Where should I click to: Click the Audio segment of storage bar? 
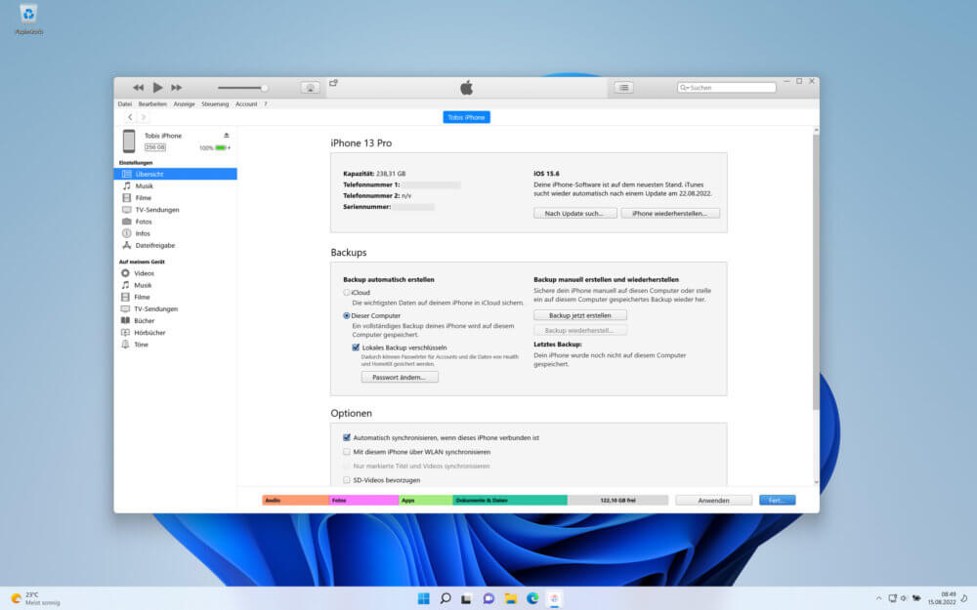(x=295, y=500)
